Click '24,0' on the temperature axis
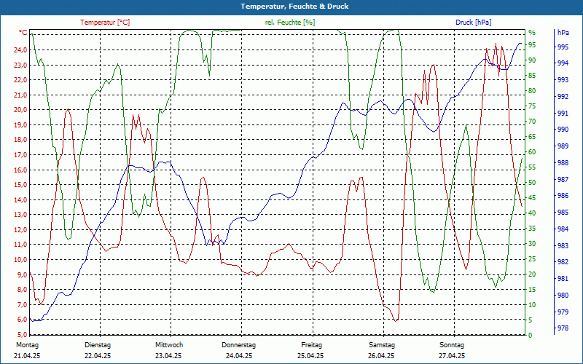This screenshot has height=364, width=583. coord(20,50)
